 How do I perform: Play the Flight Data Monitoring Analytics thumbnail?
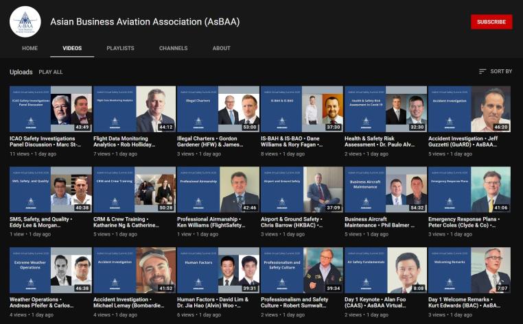coord(134,109)
